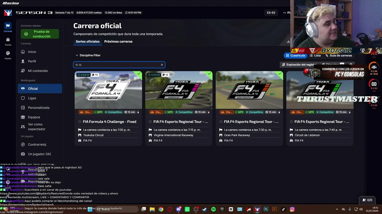Open the Carreras flag icon in left rail
Viewport: 382px width, 214px height.
point(8,26)
